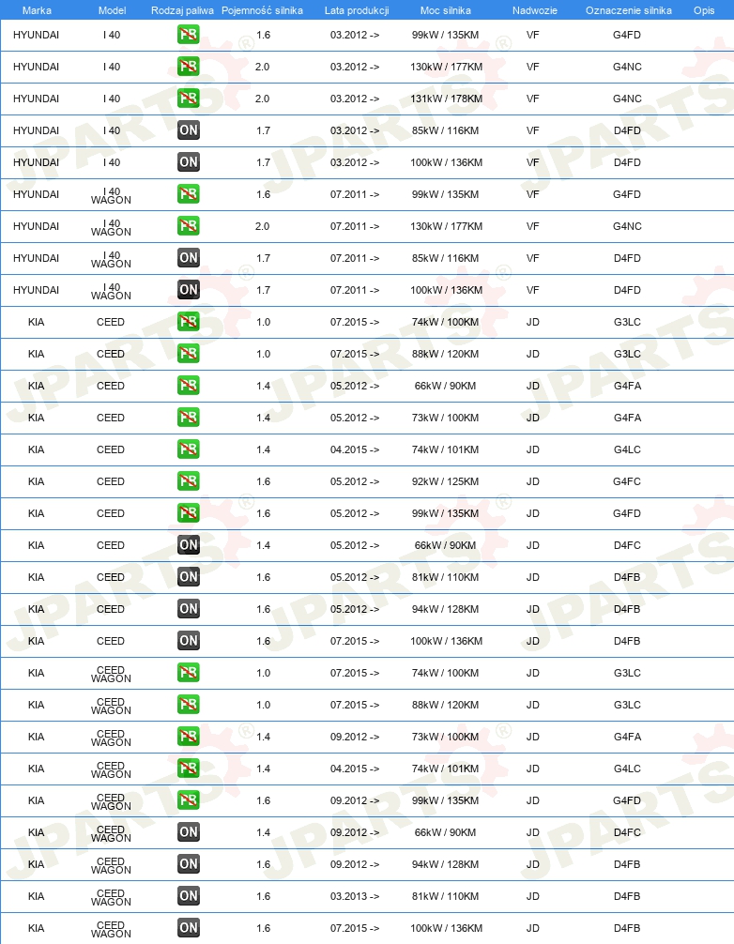Click D4FC engine code in Kia Ceed 1.4 diesel row
The width and height of the screenshot is (734, 944).
[627, 545]
